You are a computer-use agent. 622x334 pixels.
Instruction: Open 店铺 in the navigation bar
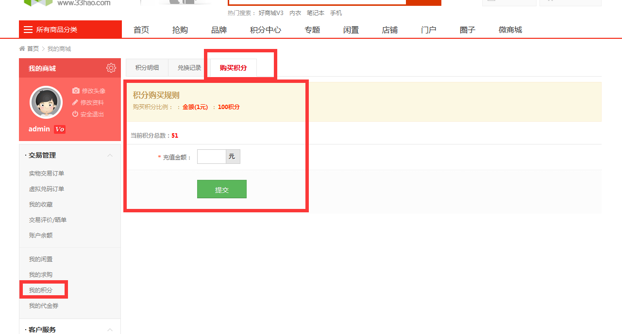(x=390, y=30)
